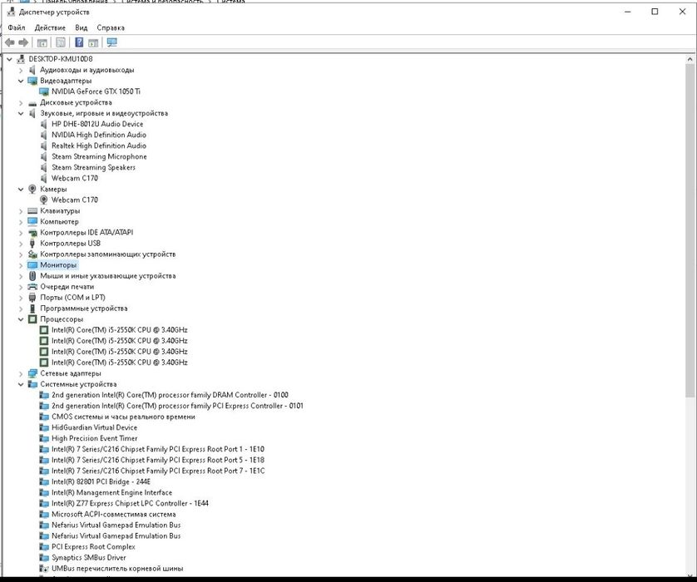Click the show/hide console tree toolbar icon
The height and width of the screenshot is (582, 697).
pos(42,42)
